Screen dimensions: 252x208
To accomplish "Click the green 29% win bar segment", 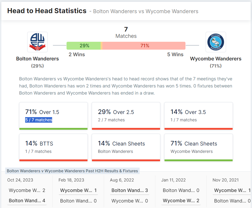I will (84, 46).
